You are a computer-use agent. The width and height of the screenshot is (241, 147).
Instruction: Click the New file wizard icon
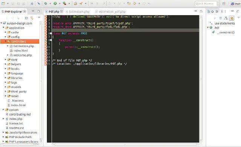coord(3,3)
